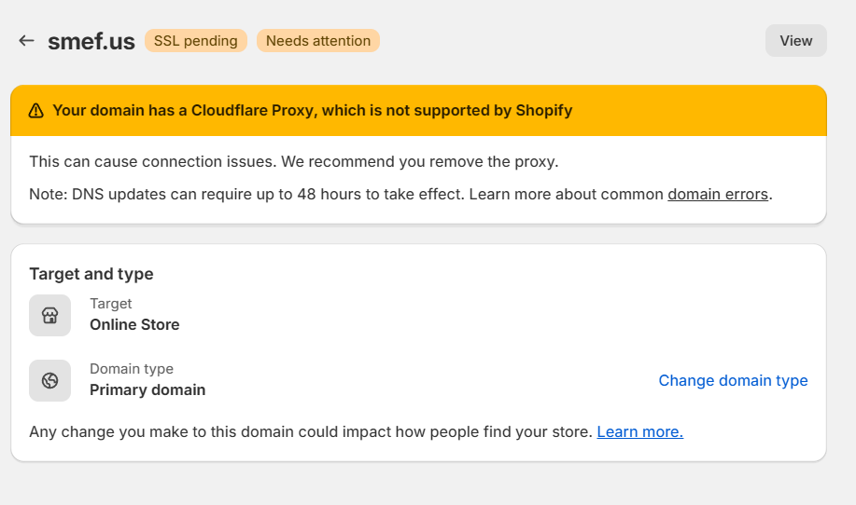Click the 'Any change you make' notice text
856x505 pixels.
pos(311,431)
